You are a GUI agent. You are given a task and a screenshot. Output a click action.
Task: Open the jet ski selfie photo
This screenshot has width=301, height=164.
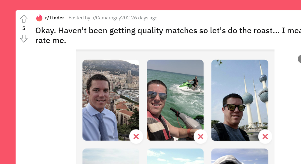click(175, 100)
